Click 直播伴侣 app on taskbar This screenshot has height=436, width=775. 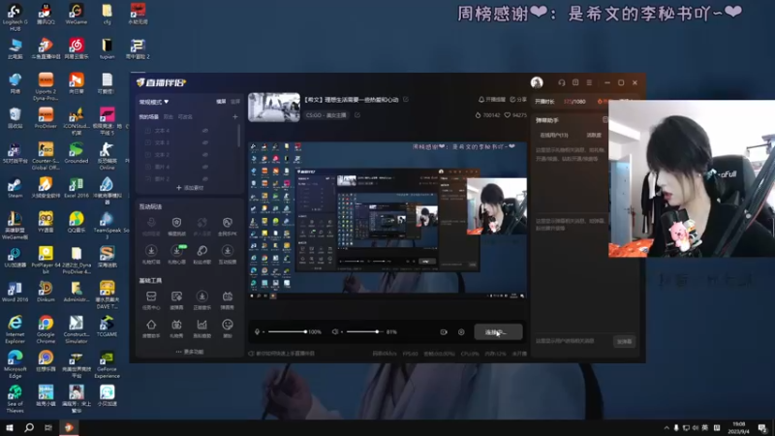(69, 427)
